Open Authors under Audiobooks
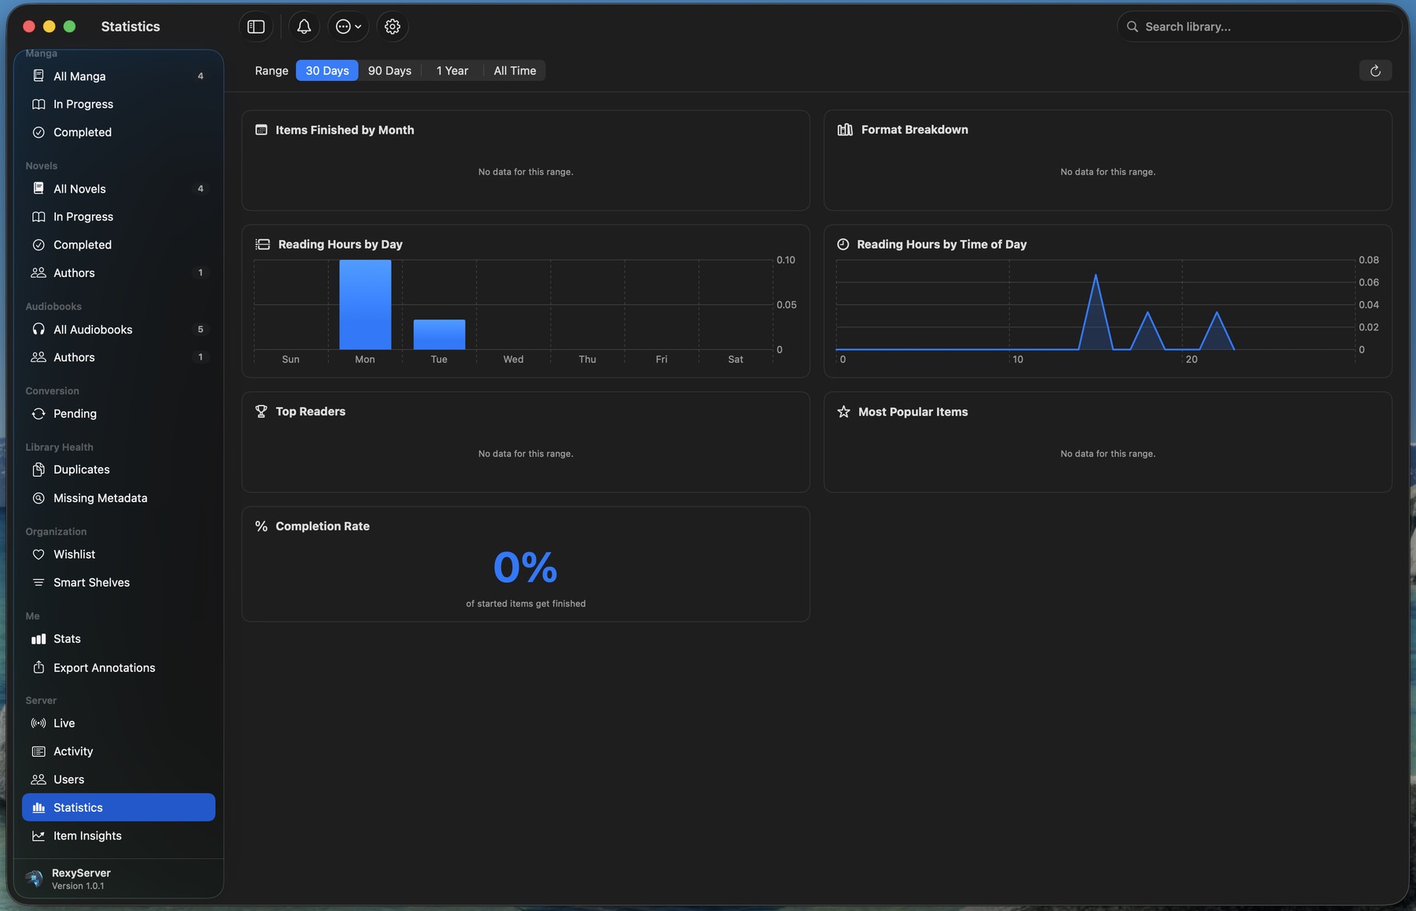1416x911 pixels. (118, 357)
